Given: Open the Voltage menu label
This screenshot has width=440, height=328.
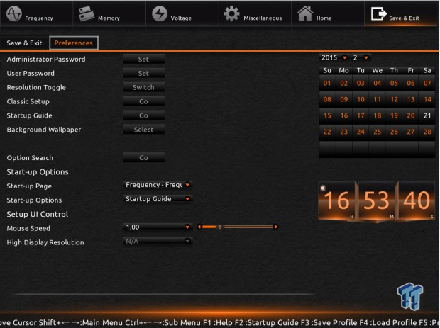Looking at the screenshot, I should pos(181,18).
